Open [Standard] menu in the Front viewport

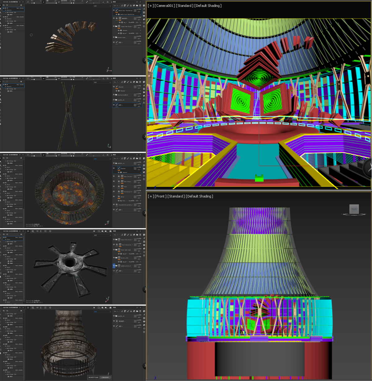tap(176, 196)
